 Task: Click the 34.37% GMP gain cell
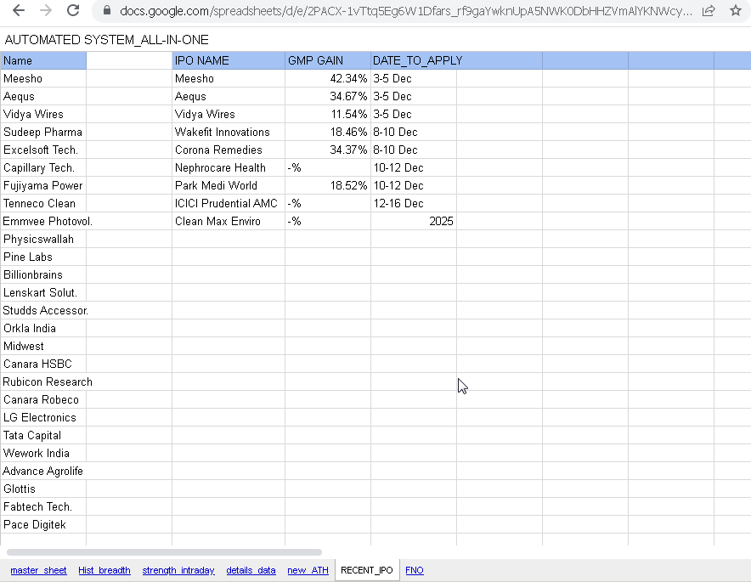click(x=328, y=150)
